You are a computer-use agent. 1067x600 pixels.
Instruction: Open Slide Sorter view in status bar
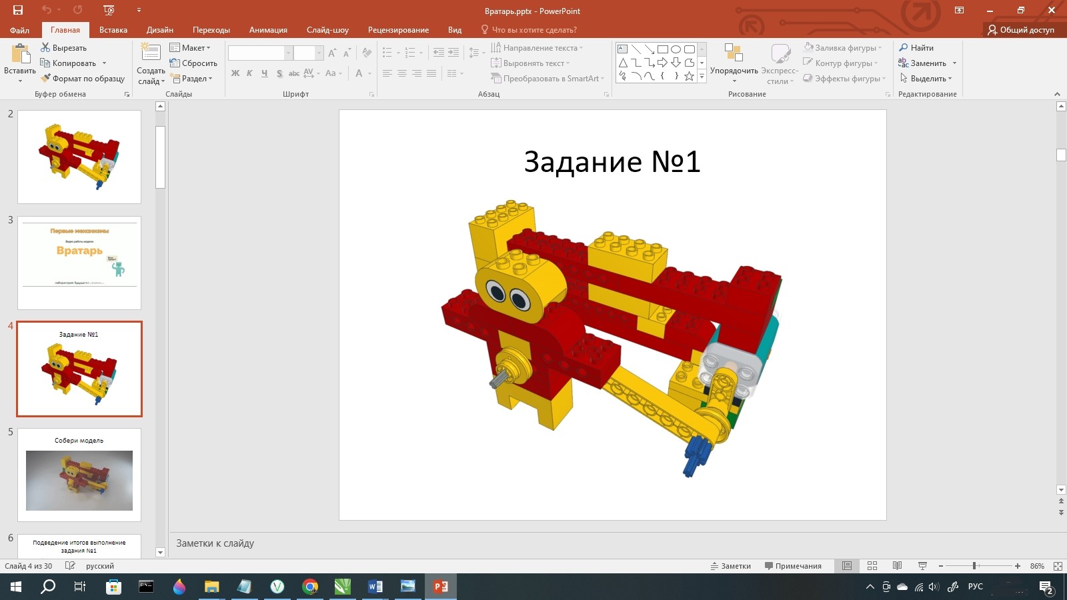[872, 566]
